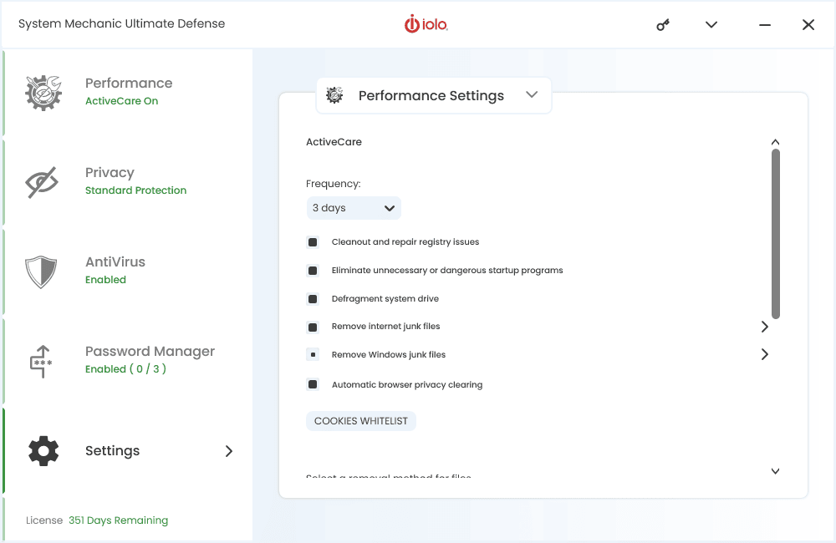The image size is (836, 543).
Task: Click the license key icon in title bar
Action: pos(663,24)
